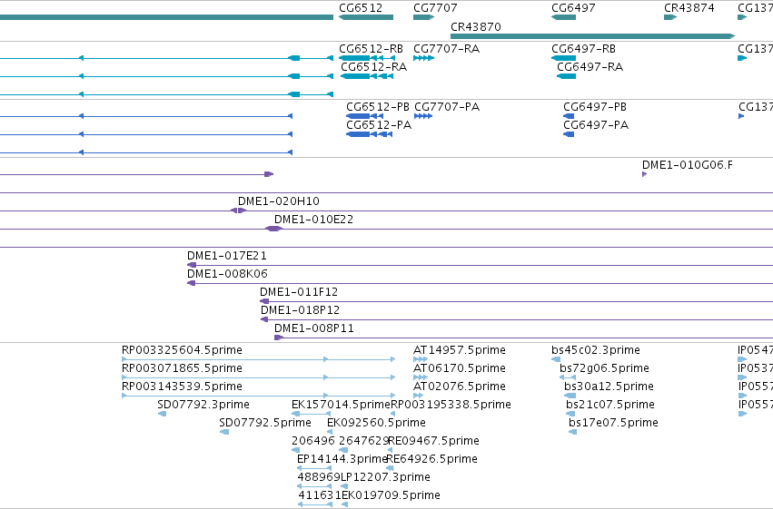Screen dimensions: 773x509
Task: Select the CG6497 gene label
Action: pos(573,8)
